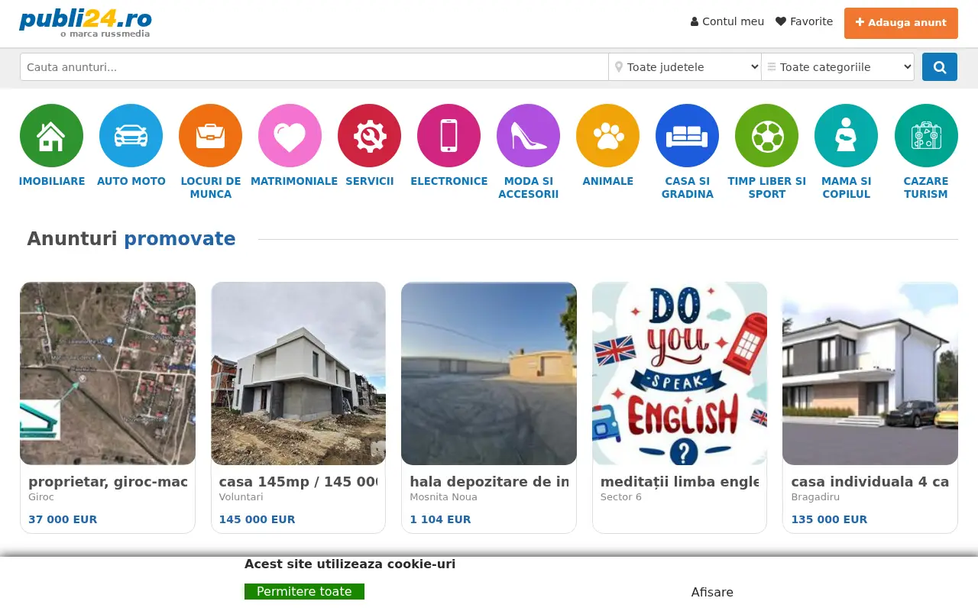Open the Animale paw icon

pyautogui.click(x=607, y=136)
